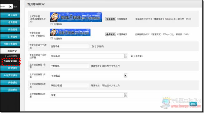Select 首頁版面設定 submenu link

pyautogui.click(x=10, y=61)
